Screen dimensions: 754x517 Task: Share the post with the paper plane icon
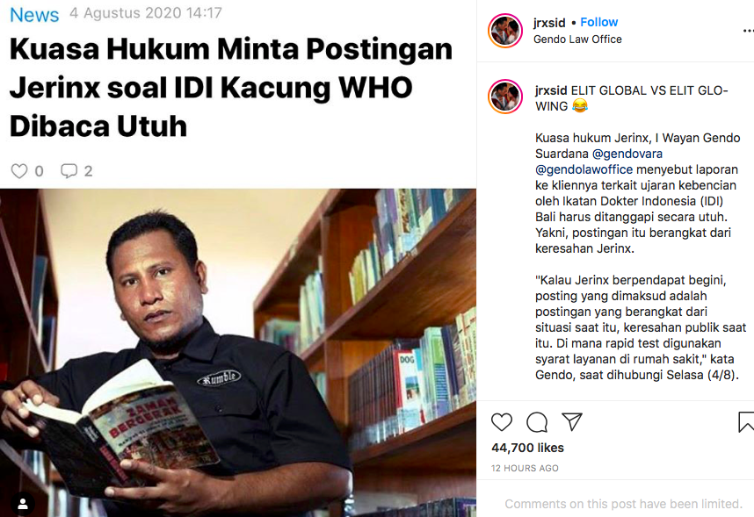[572, 421]
